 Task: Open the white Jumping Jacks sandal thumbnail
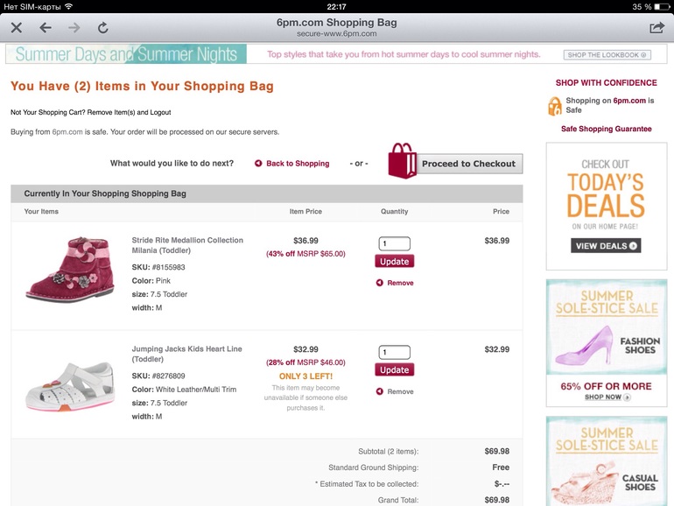(x=70, y=386)
